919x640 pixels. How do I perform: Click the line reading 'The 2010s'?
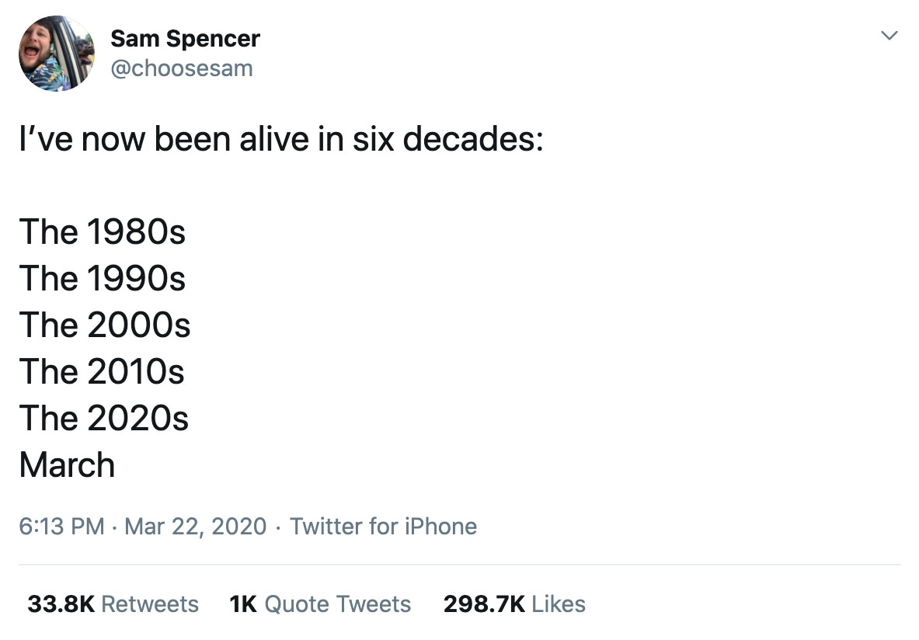[102, 371]
